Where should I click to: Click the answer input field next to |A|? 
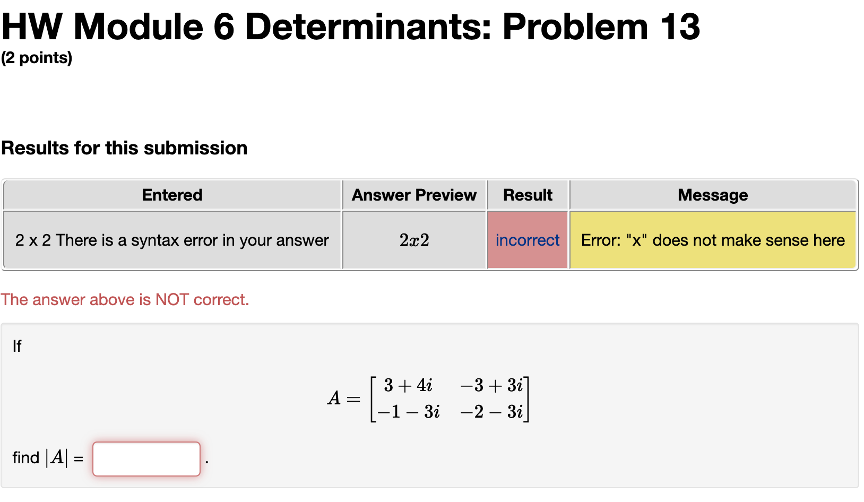click(x=146, y=458)
